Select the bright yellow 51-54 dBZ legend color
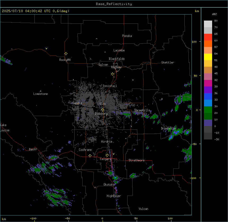228x222 pixels. [208, 57]
